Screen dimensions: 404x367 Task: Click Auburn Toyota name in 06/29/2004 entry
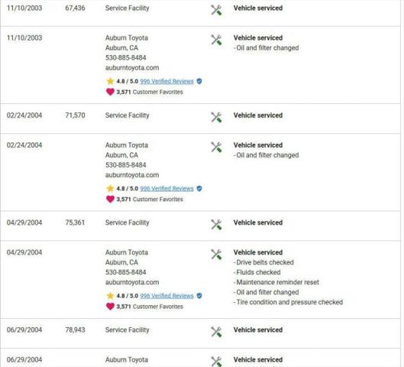pyautogui.click(x=127, y=360)
